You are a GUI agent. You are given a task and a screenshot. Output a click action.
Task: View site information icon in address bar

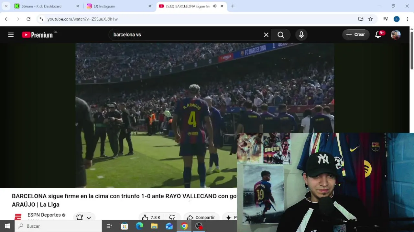click(x=41, y=19)
